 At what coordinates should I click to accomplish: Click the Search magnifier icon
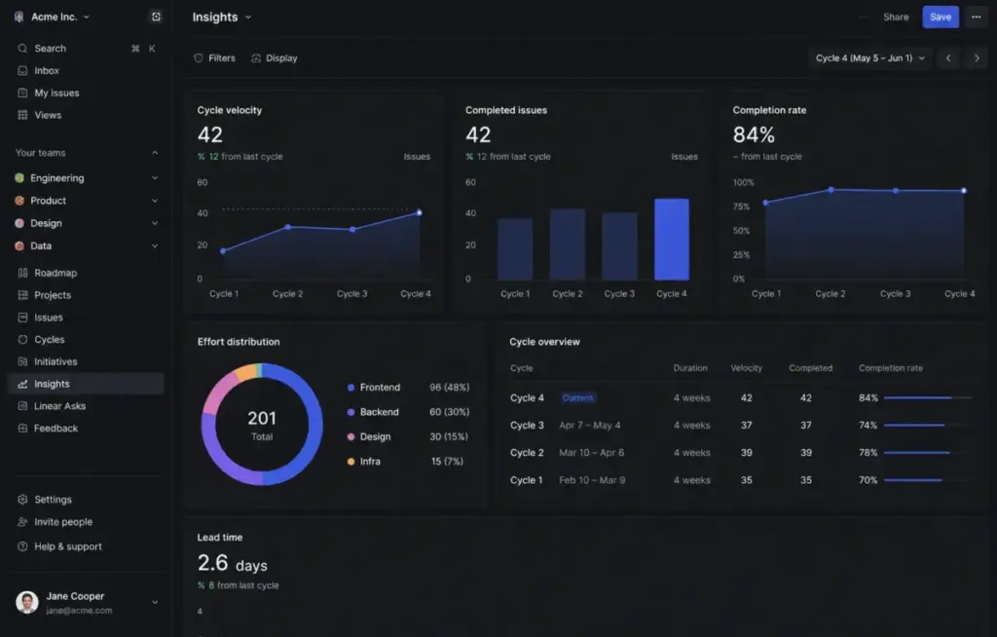click(x=22, y=49)
